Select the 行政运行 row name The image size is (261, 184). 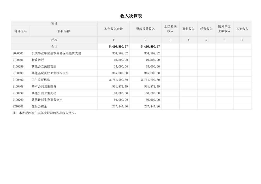(36, 60)
